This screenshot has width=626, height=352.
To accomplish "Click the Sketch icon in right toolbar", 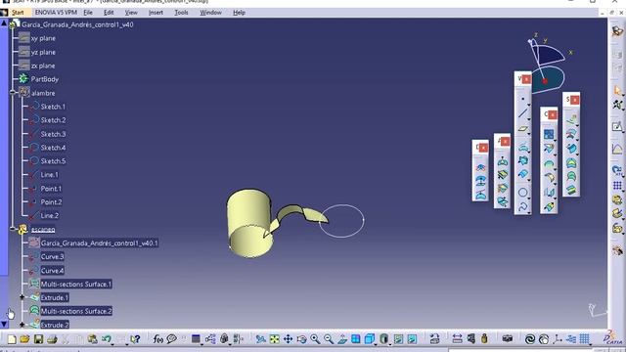I will click(617, 127).
